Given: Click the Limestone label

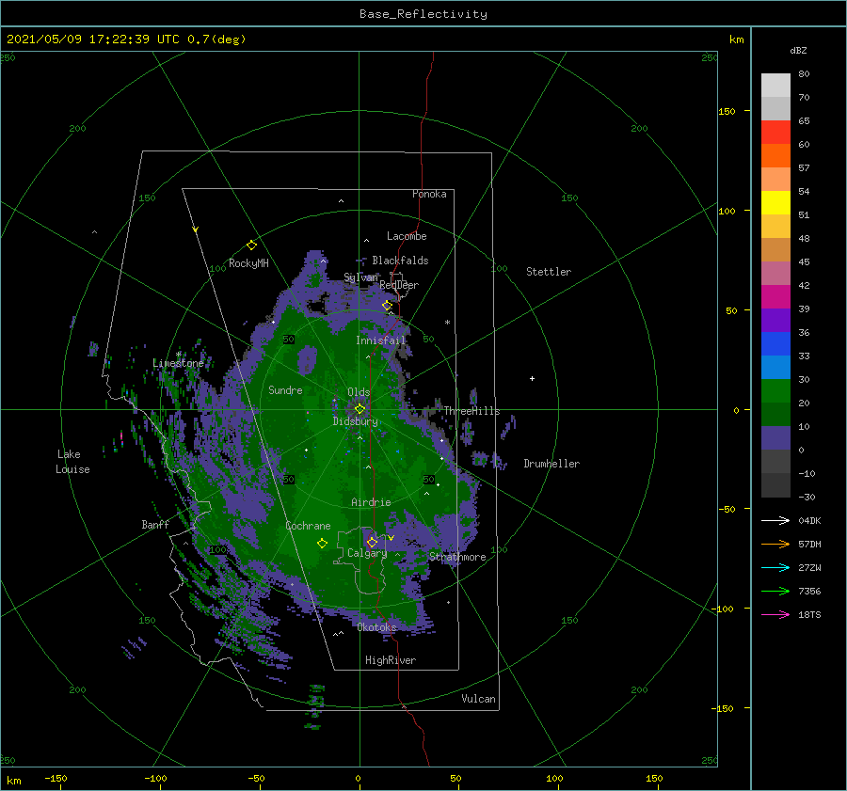Looking at the screenshot, I should tap(178, 363).
